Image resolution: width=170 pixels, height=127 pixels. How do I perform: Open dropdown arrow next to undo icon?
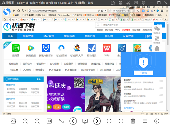coord(26,11)
